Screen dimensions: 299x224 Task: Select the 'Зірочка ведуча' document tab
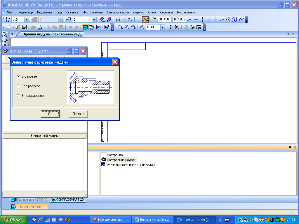coord(51,34)
